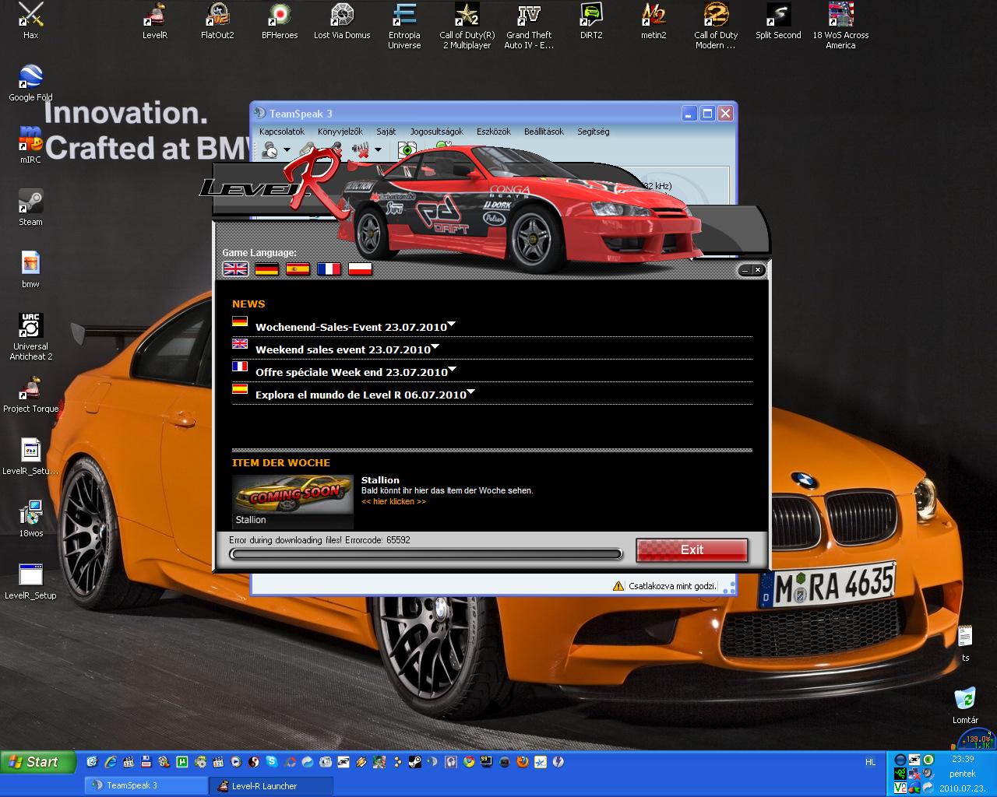Open Call of Duty 2 Multiplayer shortcut
The image size is (997, 797).
[x=467, y=26]
